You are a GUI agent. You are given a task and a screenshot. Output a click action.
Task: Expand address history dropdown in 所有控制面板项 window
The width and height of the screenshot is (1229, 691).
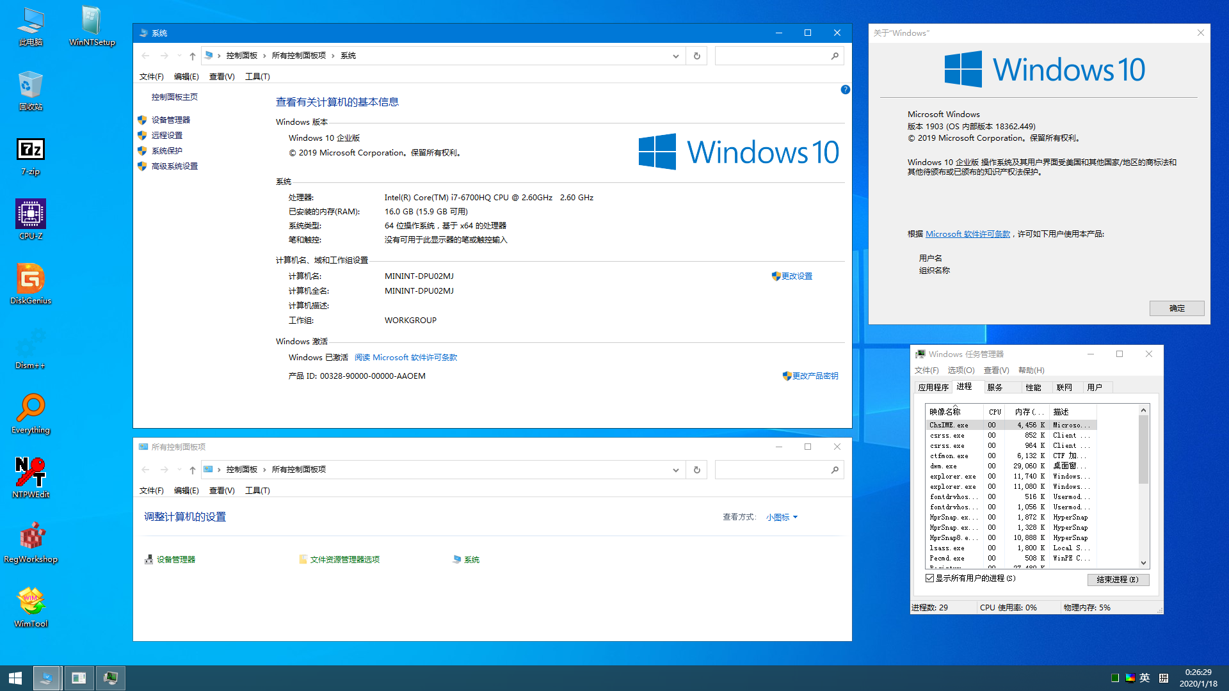(x=675, y=470)
